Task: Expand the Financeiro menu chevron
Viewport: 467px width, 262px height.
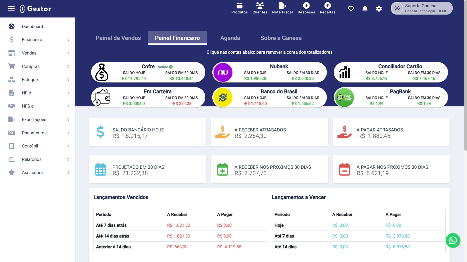Action: click(68, 40)
